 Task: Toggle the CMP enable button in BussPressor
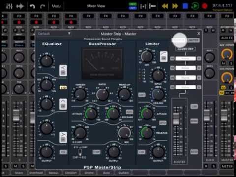96,152
